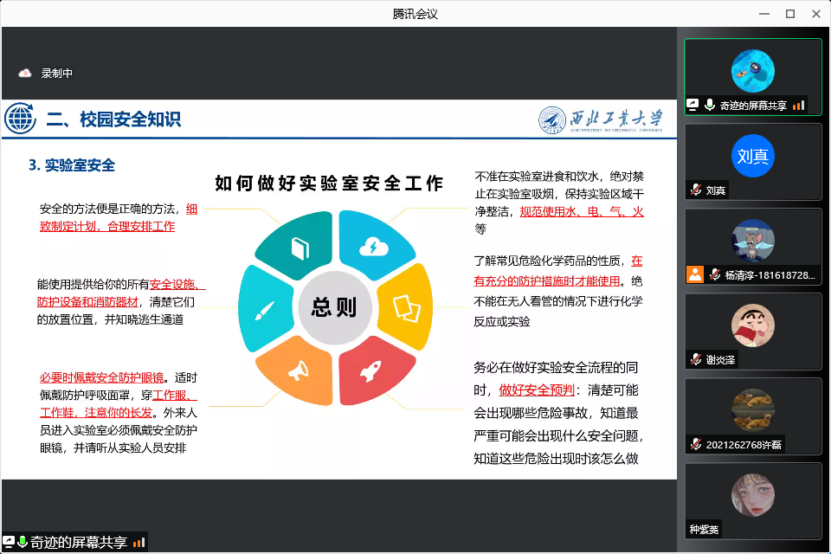Click the screen share icon in bottom-left label
Viewport: 831px width, 554px height.
point(9,543)
